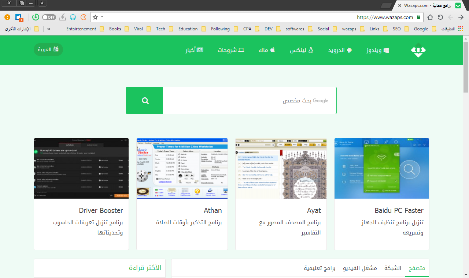
Task: Close the Wazaps.com browser tab
Action: coord(399,5)
